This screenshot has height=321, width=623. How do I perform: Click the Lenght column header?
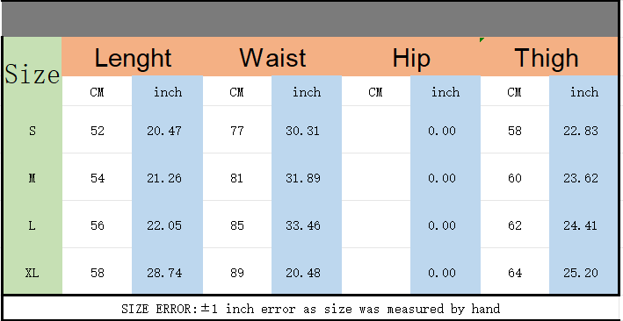point(133,57)
